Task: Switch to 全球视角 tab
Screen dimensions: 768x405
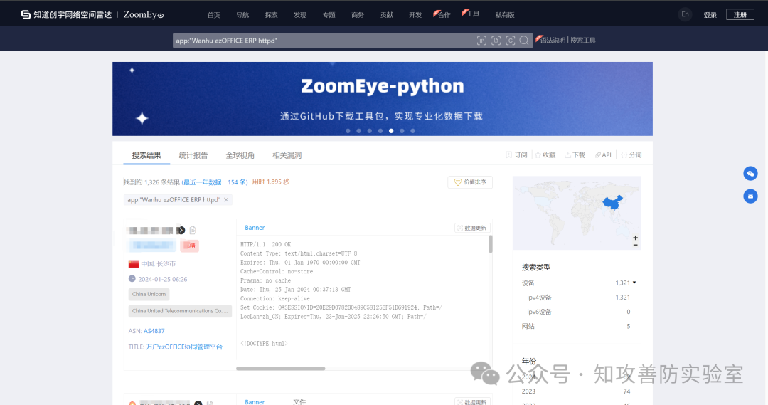Action: click(240, 155)
